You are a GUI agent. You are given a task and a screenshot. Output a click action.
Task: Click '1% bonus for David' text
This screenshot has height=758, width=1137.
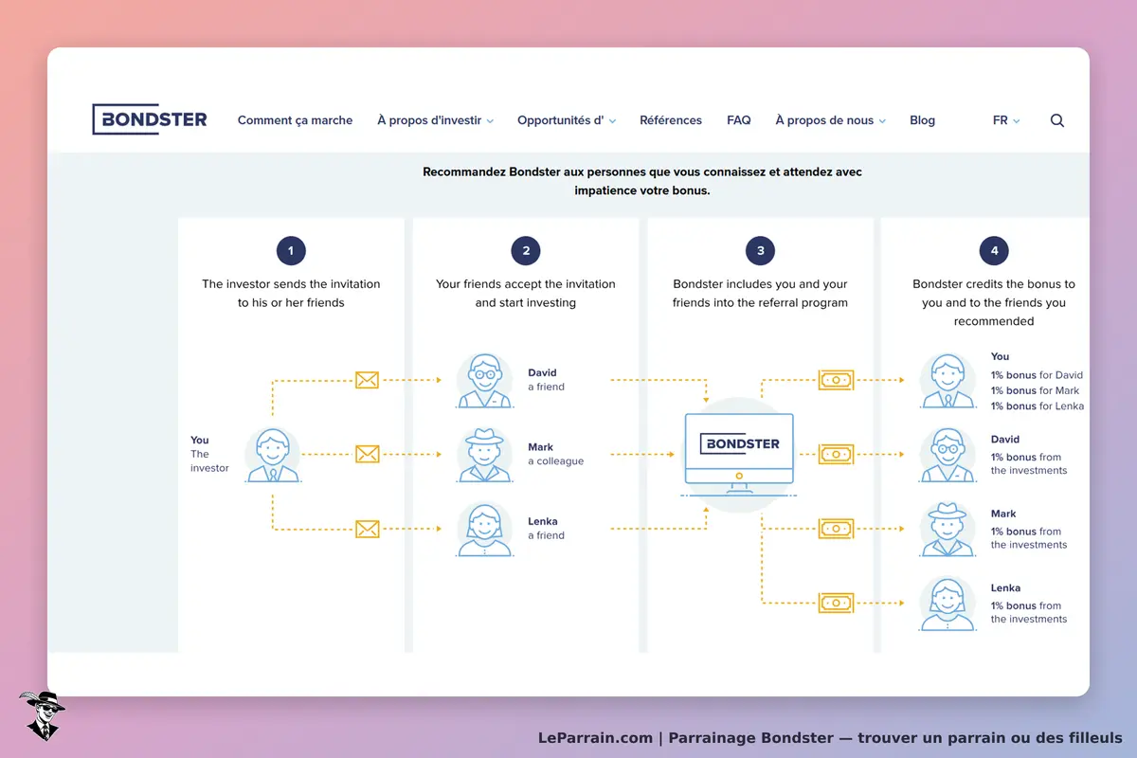pos(1037,375)
